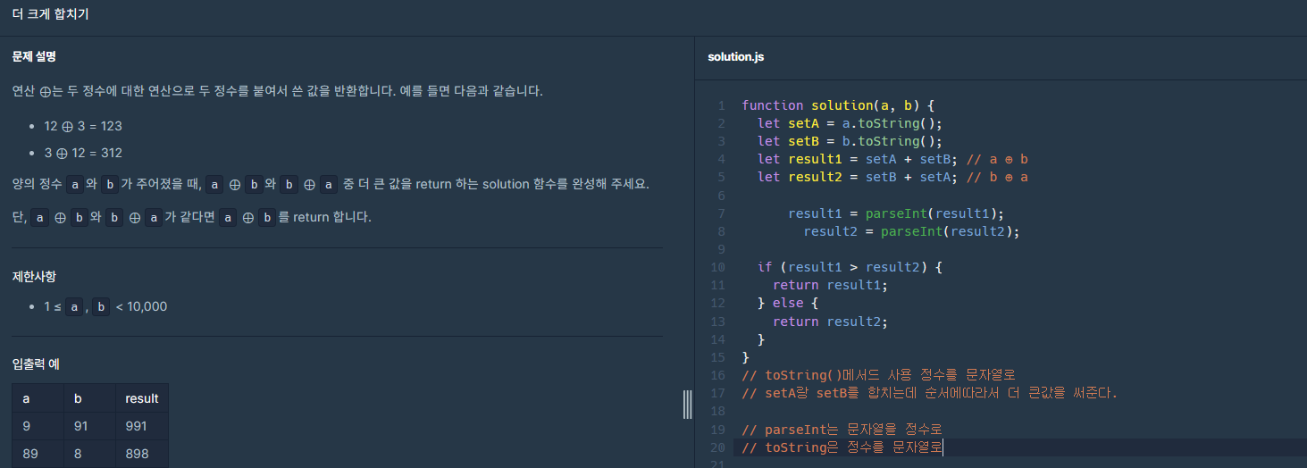Click the comment line starting '// setA랑 setB를 합치는데'
Screen dimensions: 1307x468
[929, 393]
